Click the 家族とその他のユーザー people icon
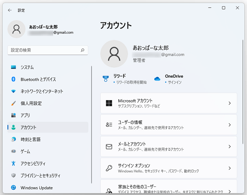 pyautogui.click(x=109, y=191)
